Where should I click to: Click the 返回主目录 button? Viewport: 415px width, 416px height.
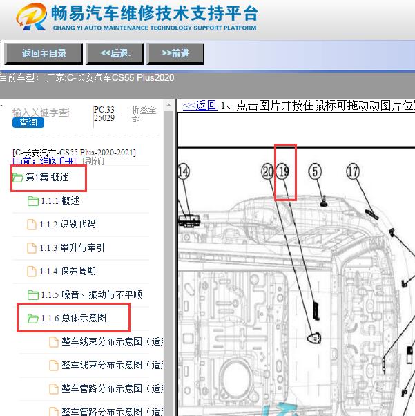(44, 54)
